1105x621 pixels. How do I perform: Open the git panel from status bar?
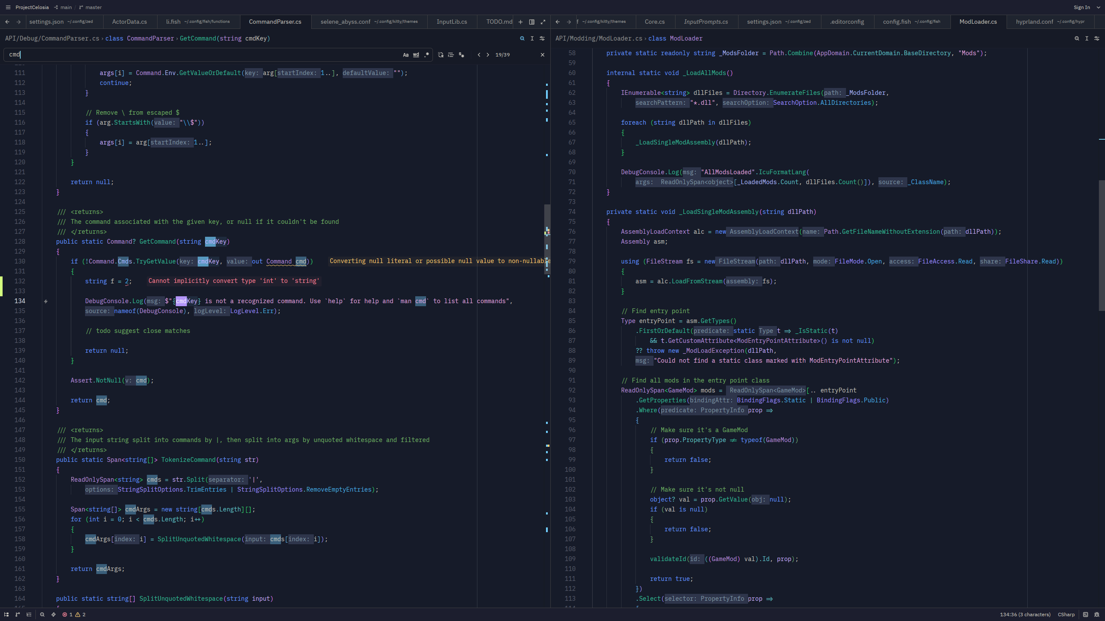[18, 615]
